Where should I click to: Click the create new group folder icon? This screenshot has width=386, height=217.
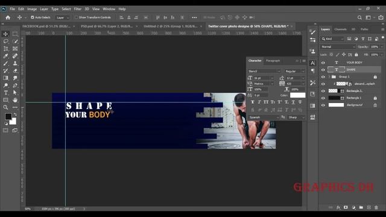[x=361, y=207]
